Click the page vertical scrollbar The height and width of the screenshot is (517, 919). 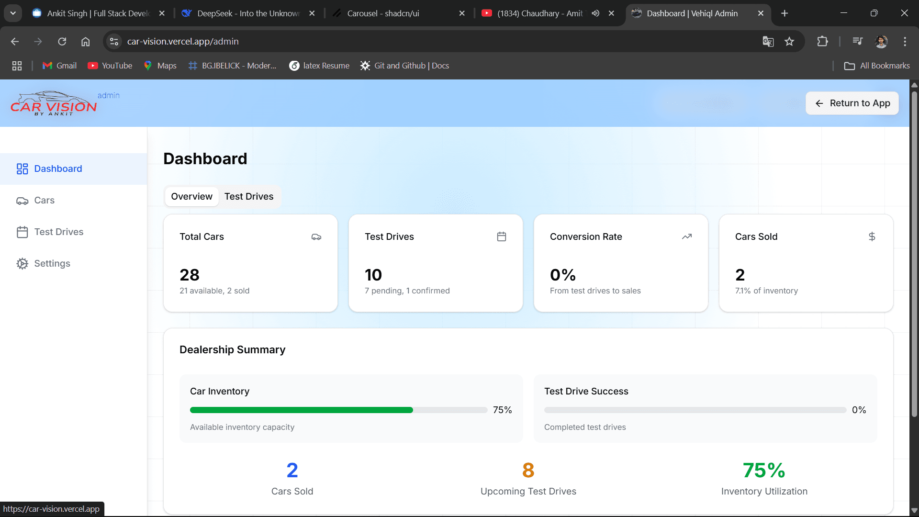click(x=914, y=254)
